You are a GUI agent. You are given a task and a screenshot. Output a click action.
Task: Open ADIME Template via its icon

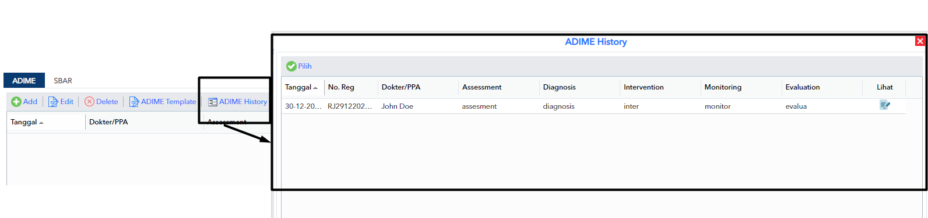(134, 102)
